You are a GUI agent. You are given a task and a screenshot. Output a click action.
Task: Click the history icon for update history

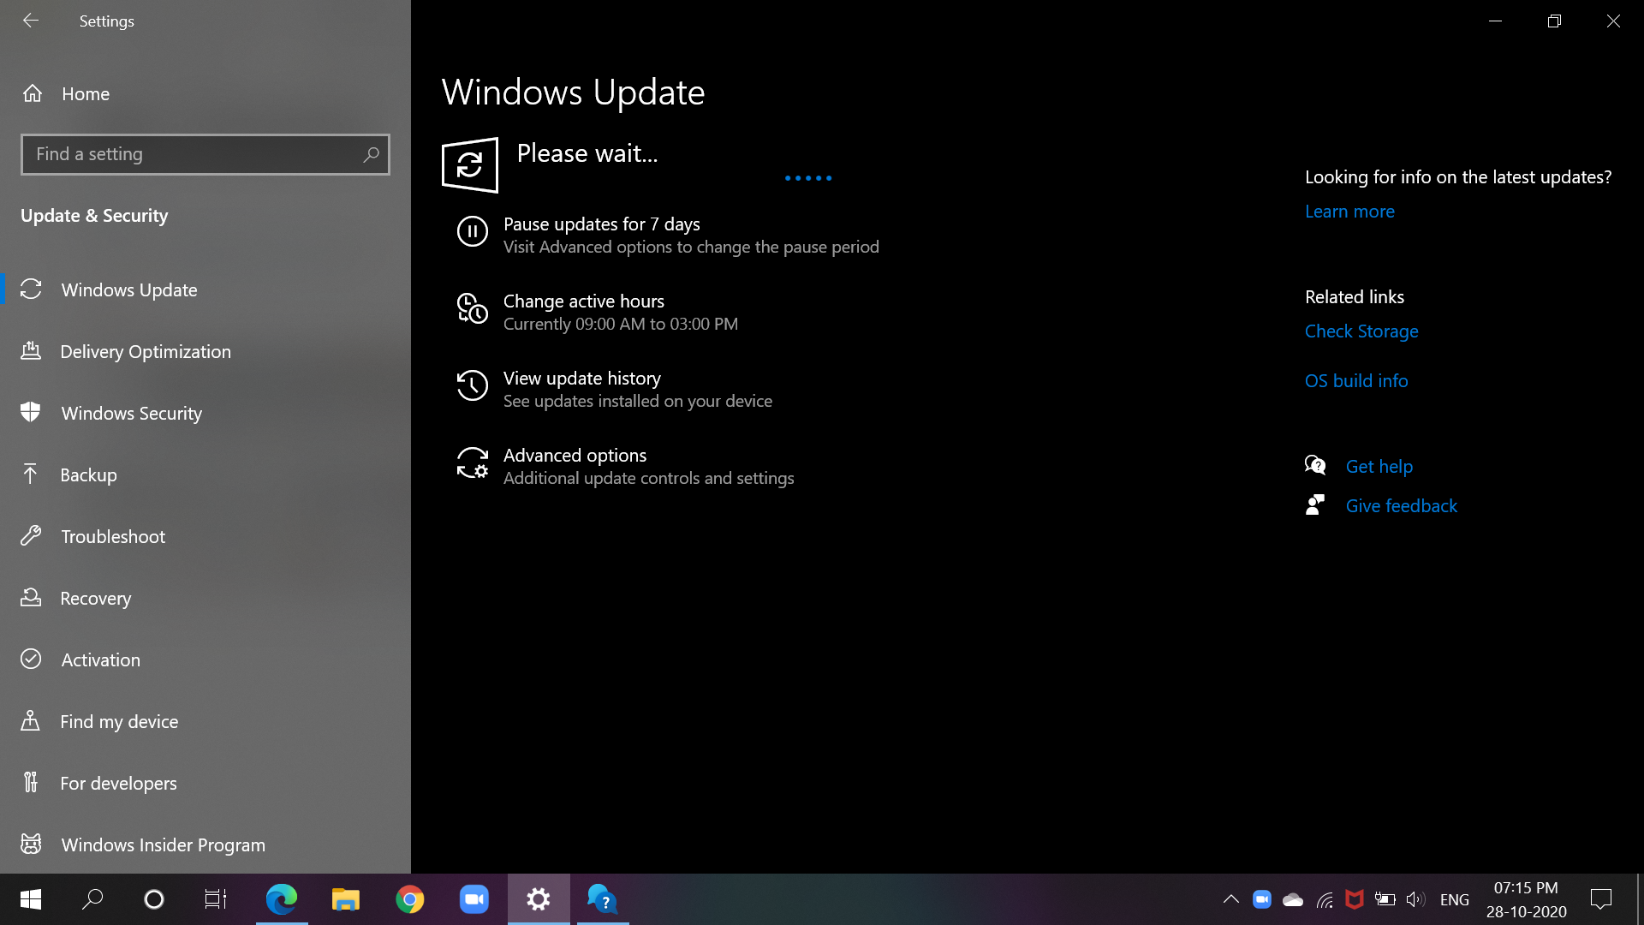pyautogui.click(x=472, y=385)
